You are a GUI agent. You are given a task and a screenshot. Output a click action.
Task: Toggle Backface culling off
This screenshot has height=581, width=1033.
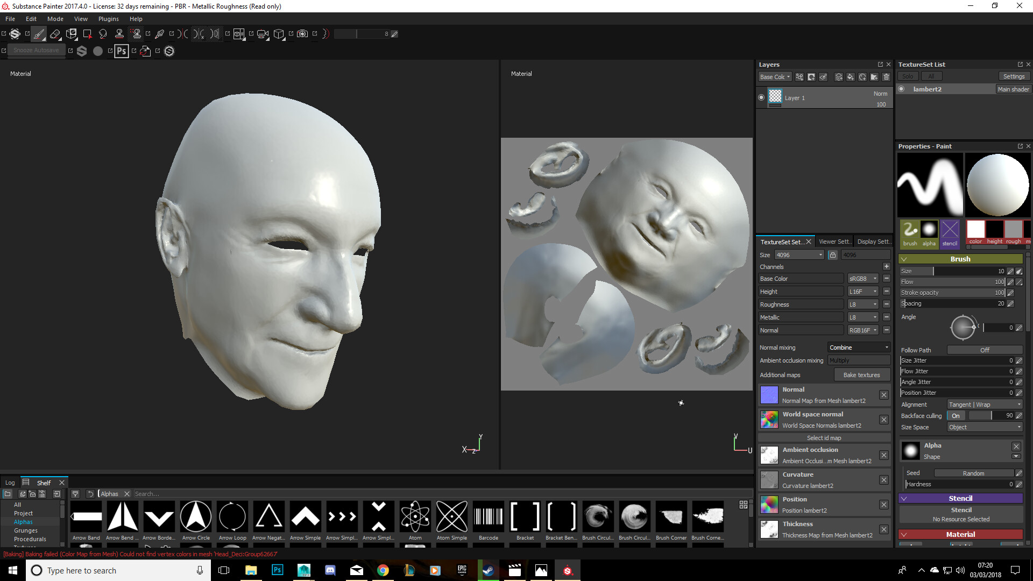point(956,415)
